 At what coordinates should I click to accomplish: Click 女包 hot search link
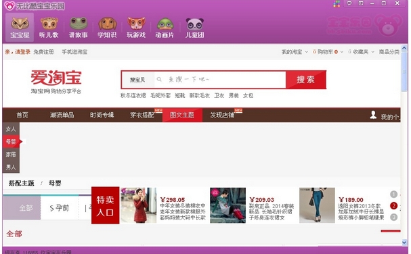248,95
